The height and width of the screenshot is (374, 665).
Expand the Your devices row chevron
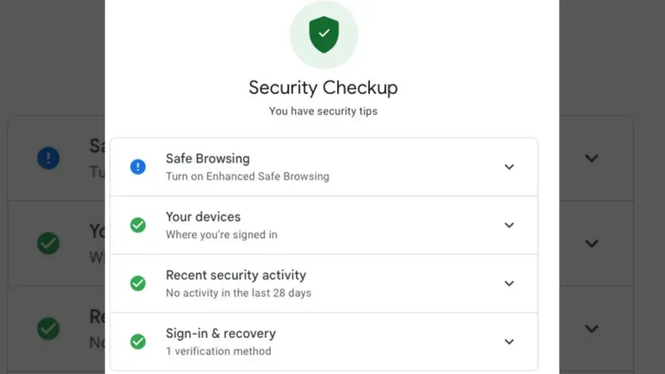[x=509, y=225]
